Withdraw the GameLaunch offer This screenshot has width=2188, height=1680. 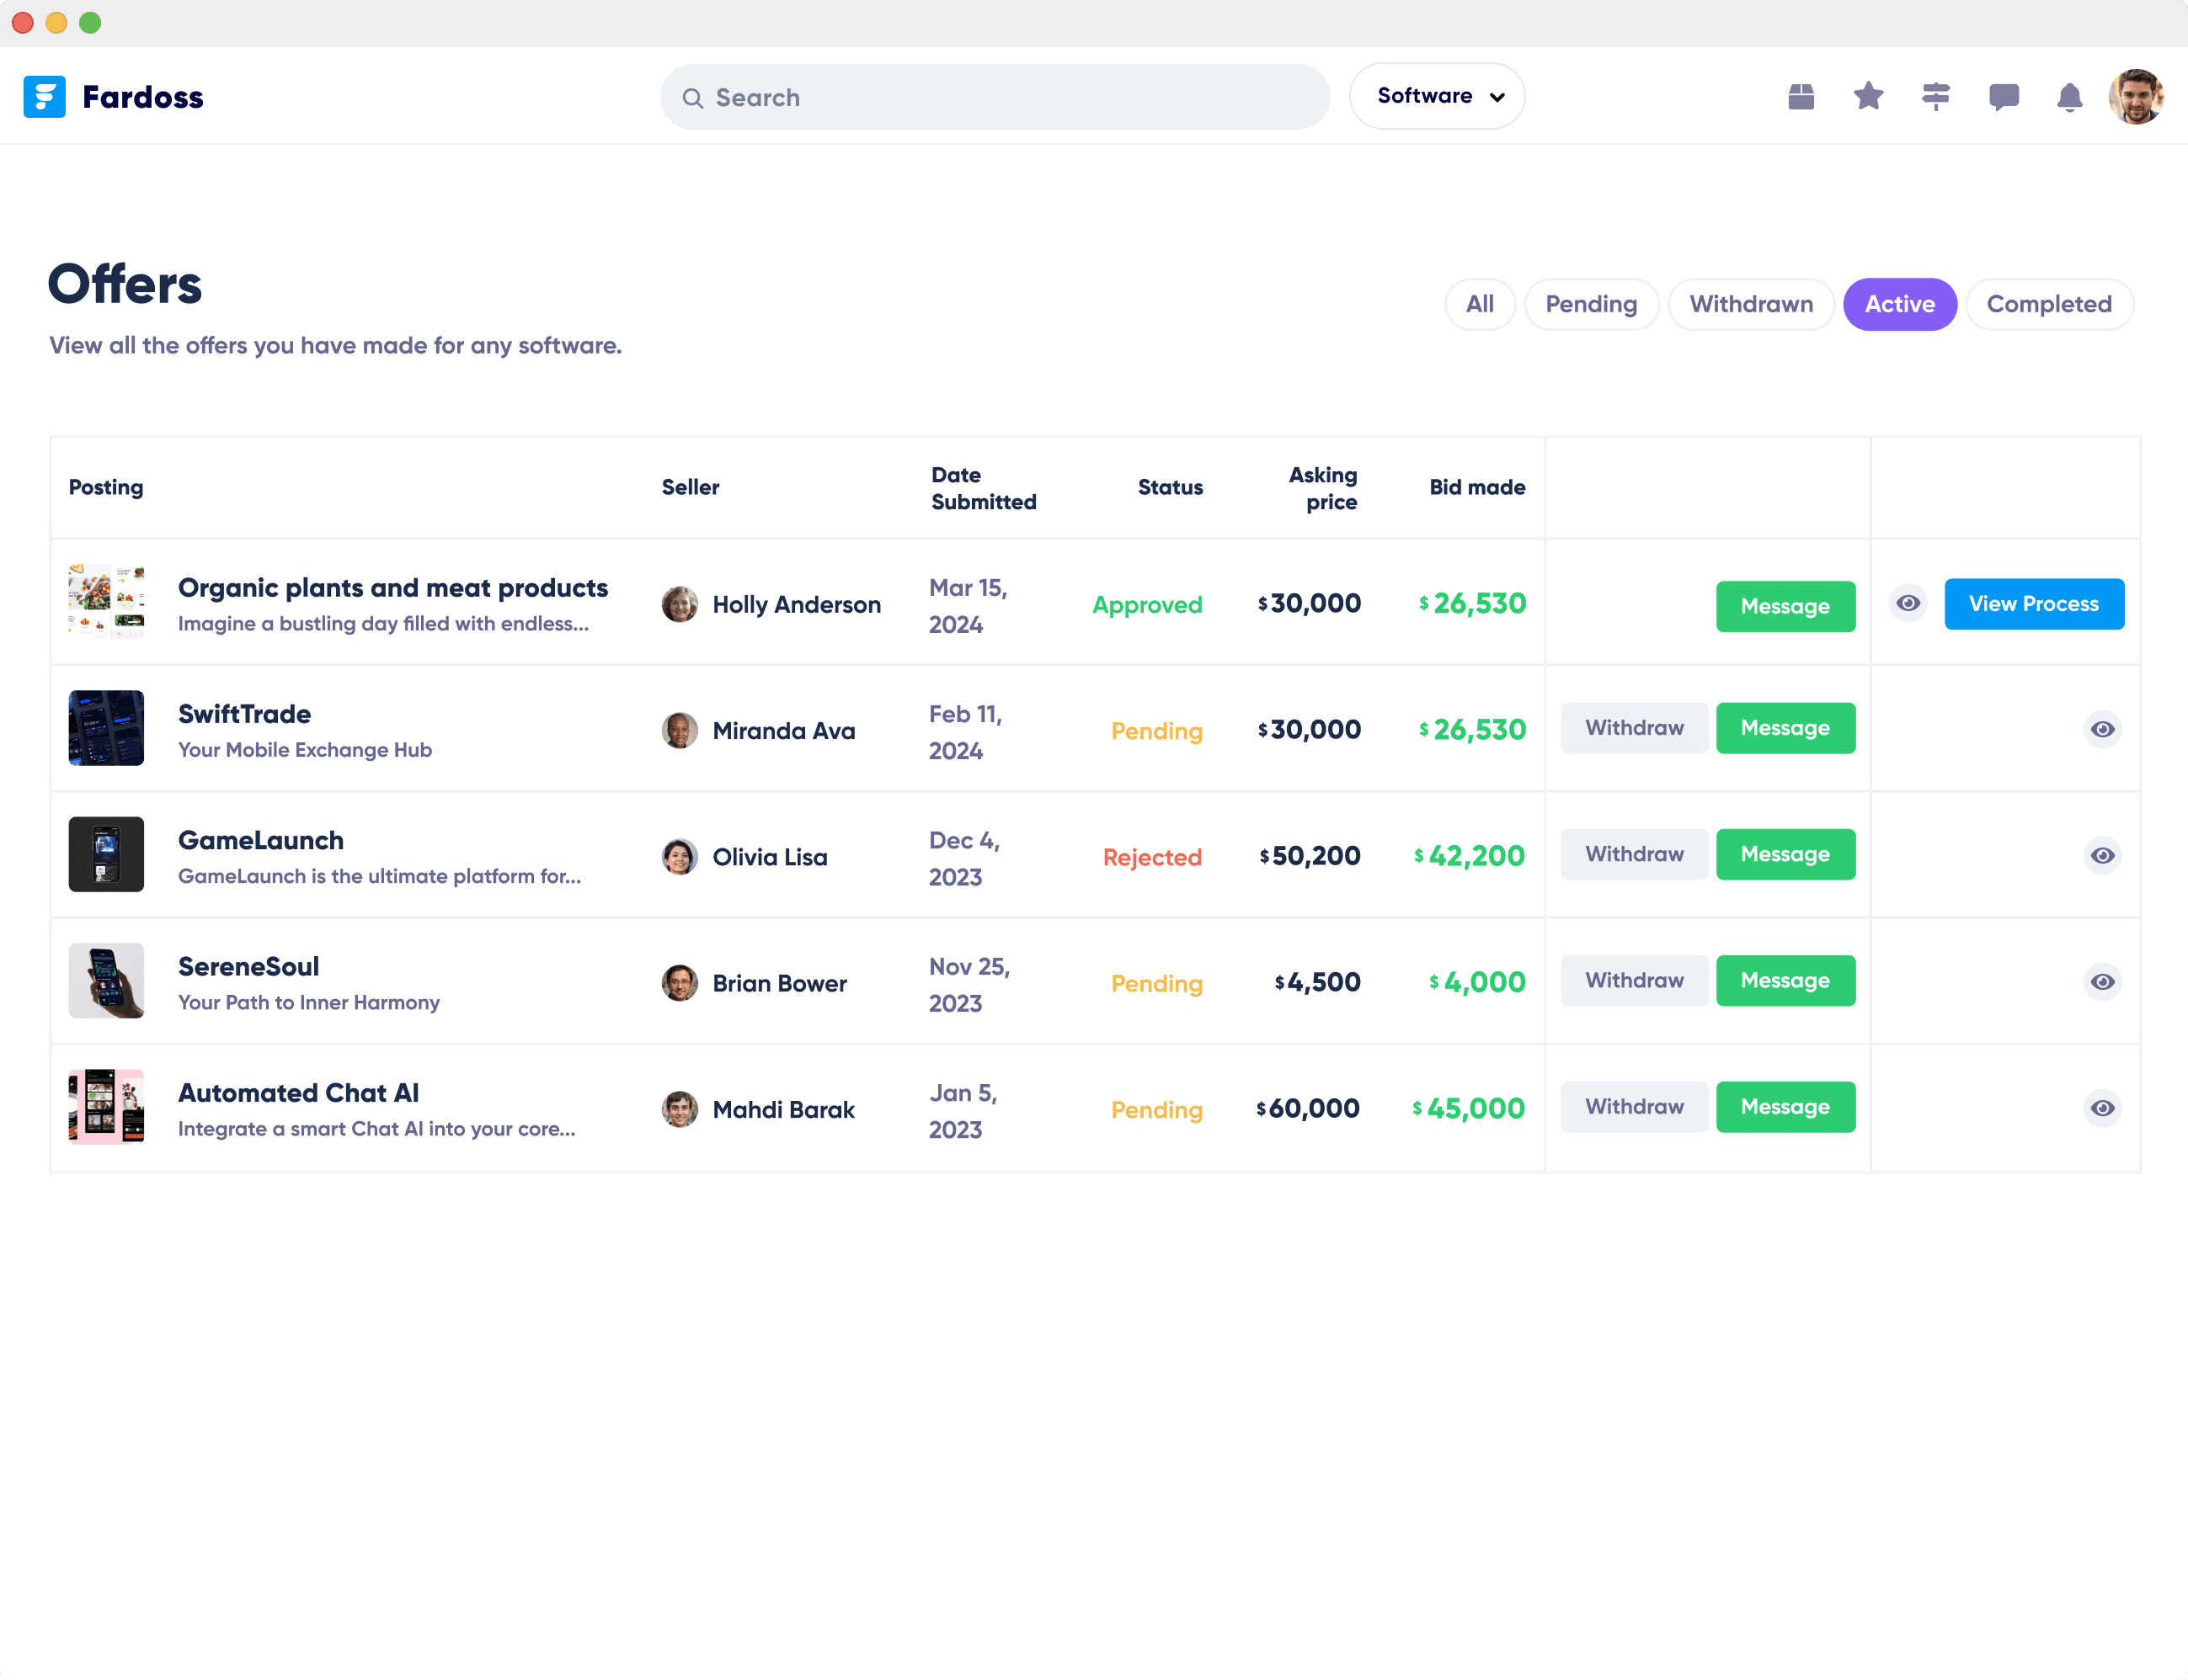(x=1634, y=854)
